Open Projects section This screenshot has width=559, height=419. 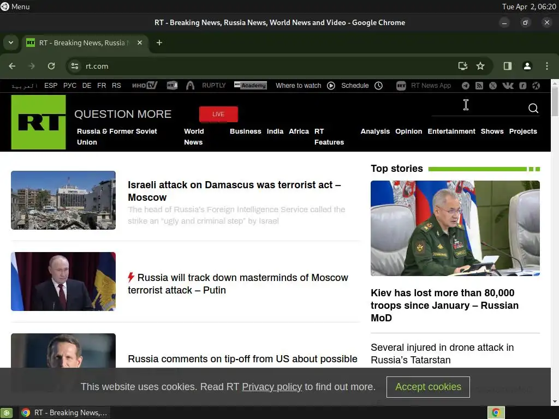(x=523, y=131)
